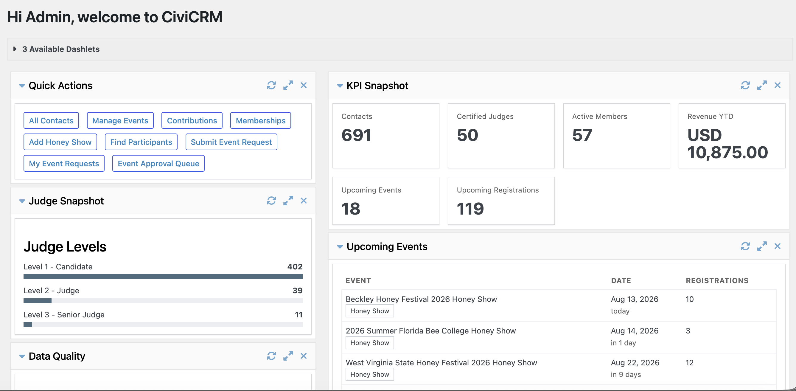
Task: Collapse the Quick Actions dashlet
Action: point(22,86)
